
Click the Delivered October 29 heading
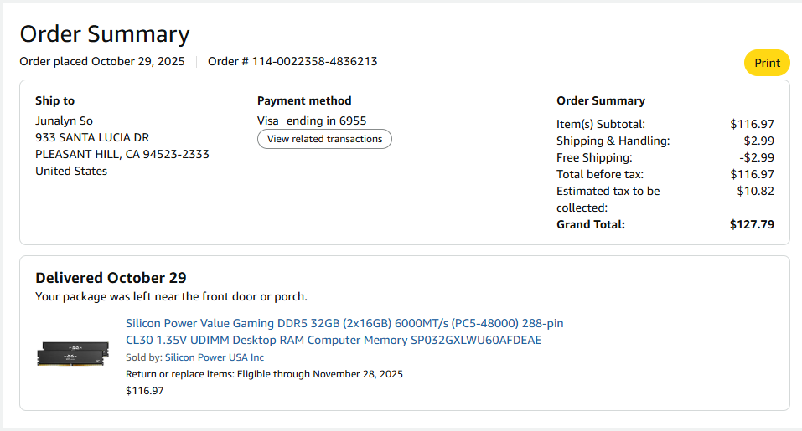pyautogui.click(x=111, y=278)
